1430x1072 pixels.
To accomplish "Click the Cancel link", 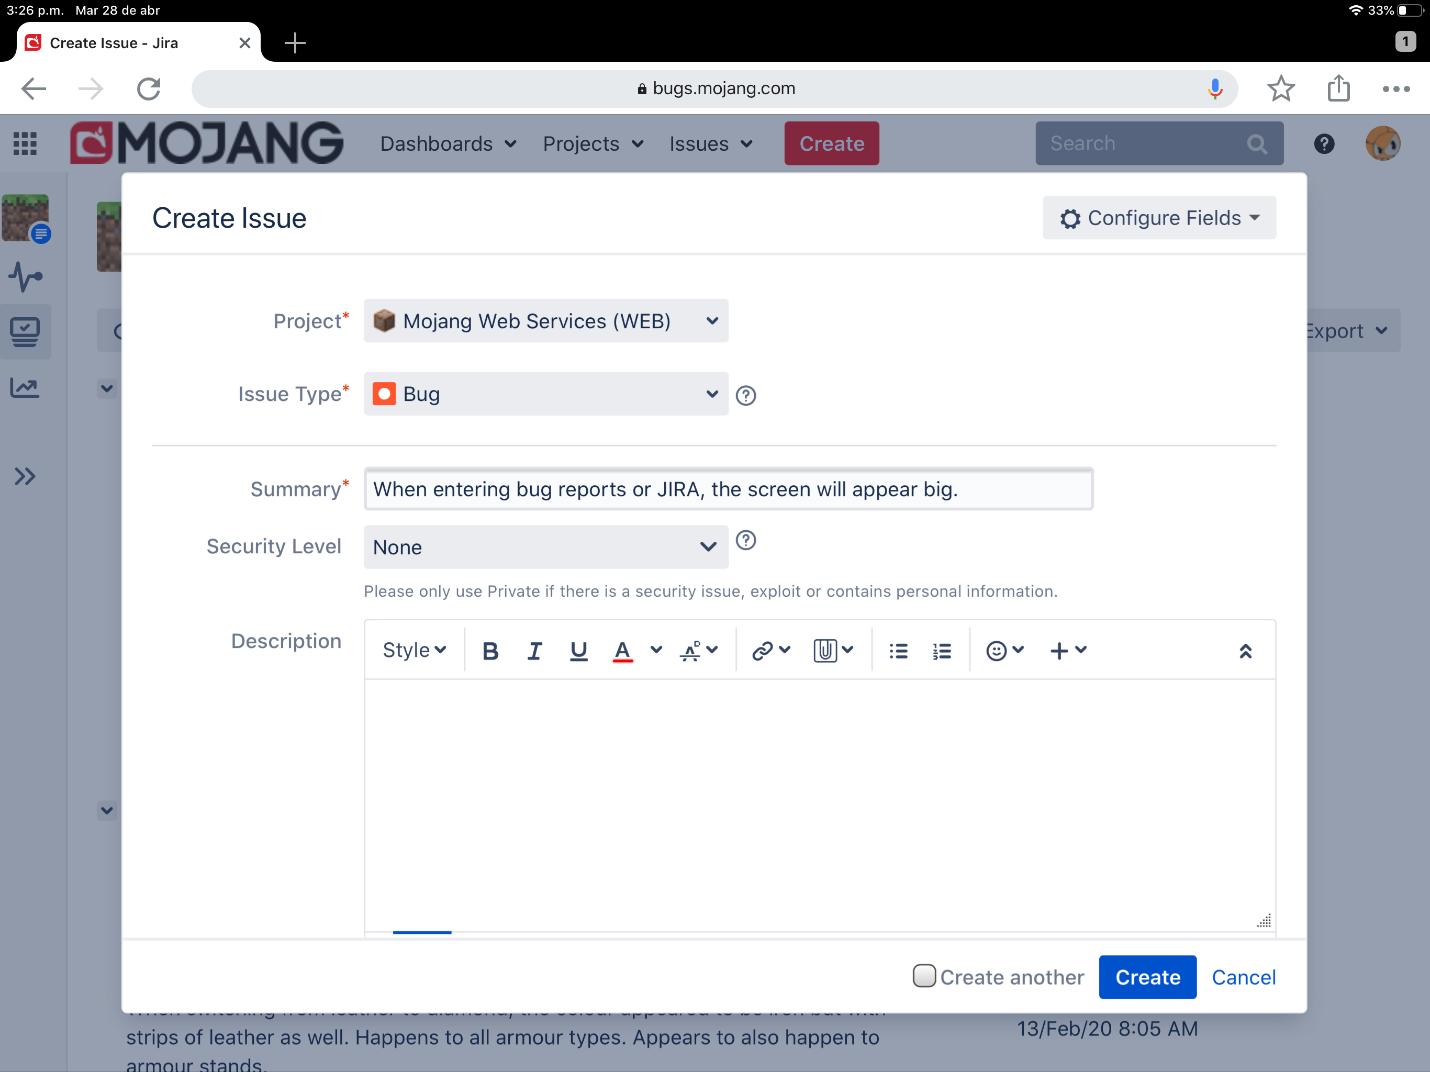I will [x=1243, y=977].
